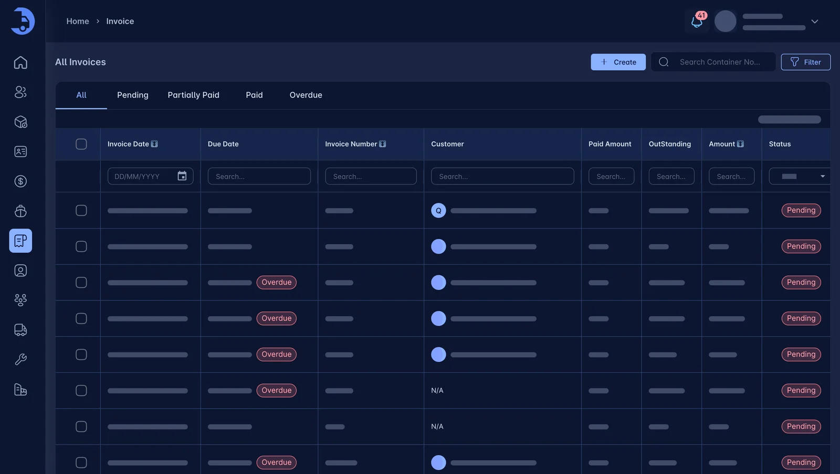Image resolution: width=840 pixels, height=474 pixels.
Task: Switch to the Paid tab
Action: point(254,95)
